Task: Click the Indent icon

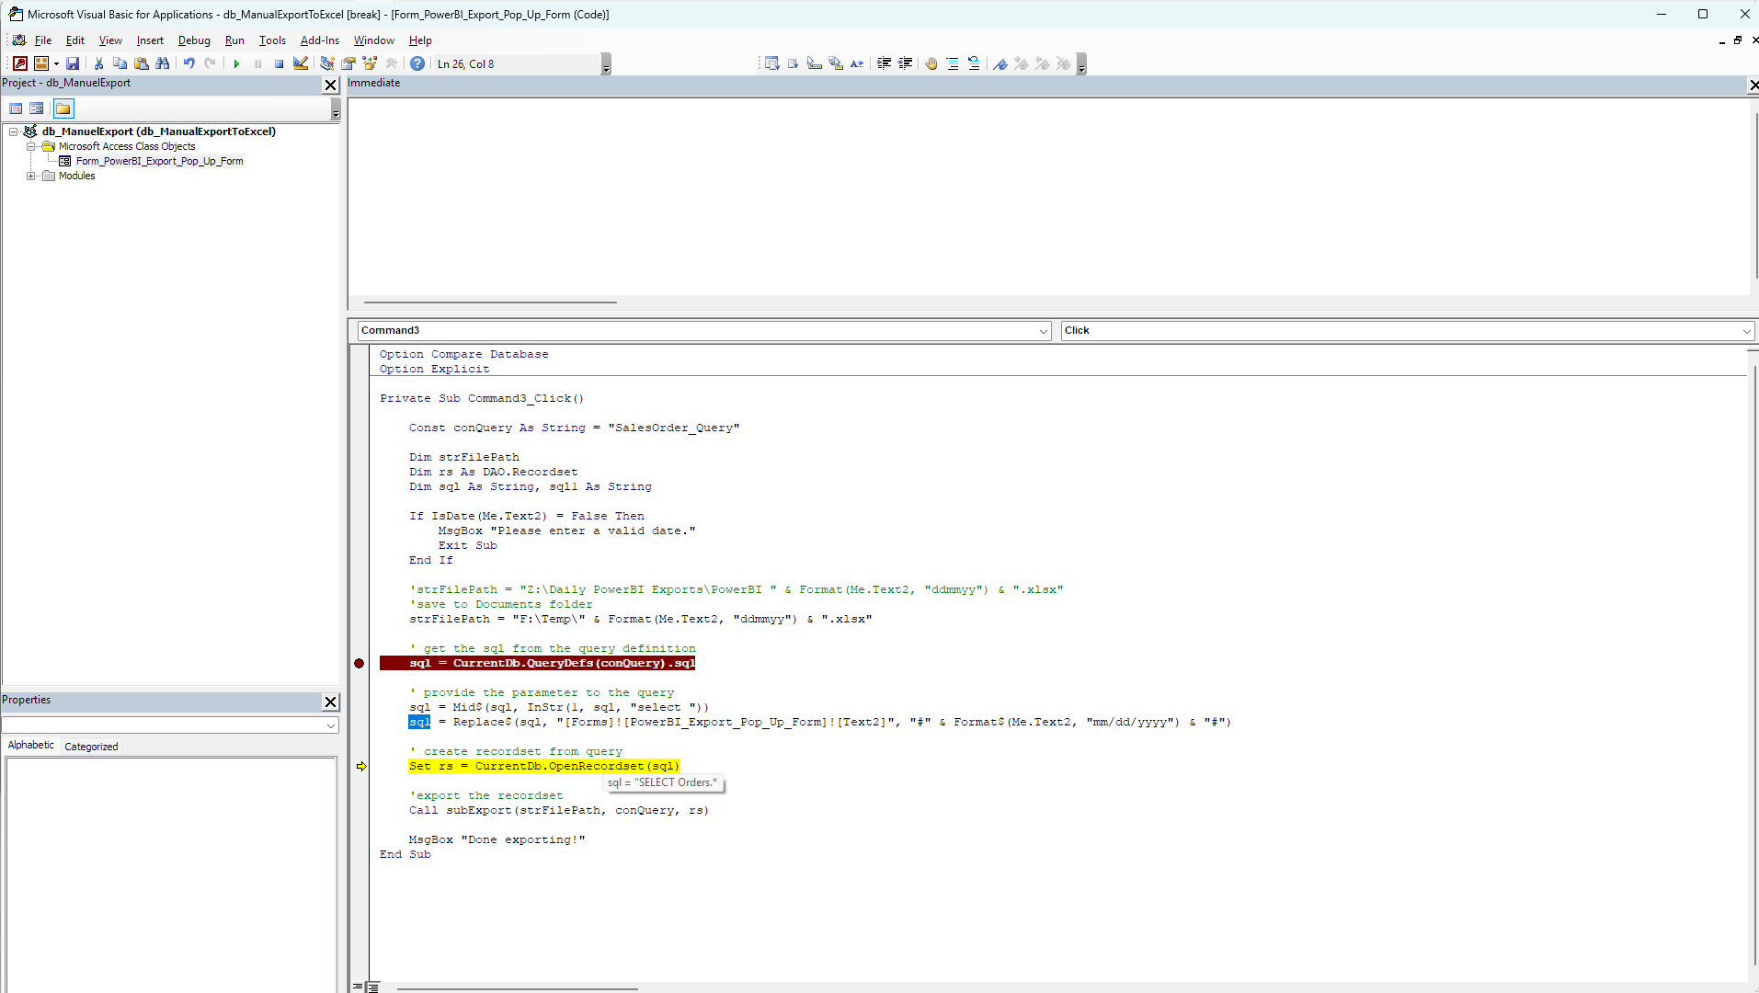Action: [x=884, y=63]
